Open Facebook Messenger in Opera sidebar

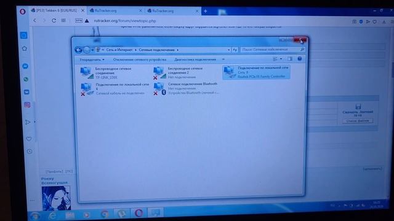point(25,66)
